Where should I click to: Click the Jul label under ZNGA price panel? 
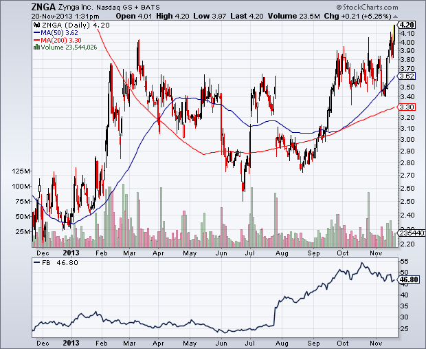pos(249,253)
